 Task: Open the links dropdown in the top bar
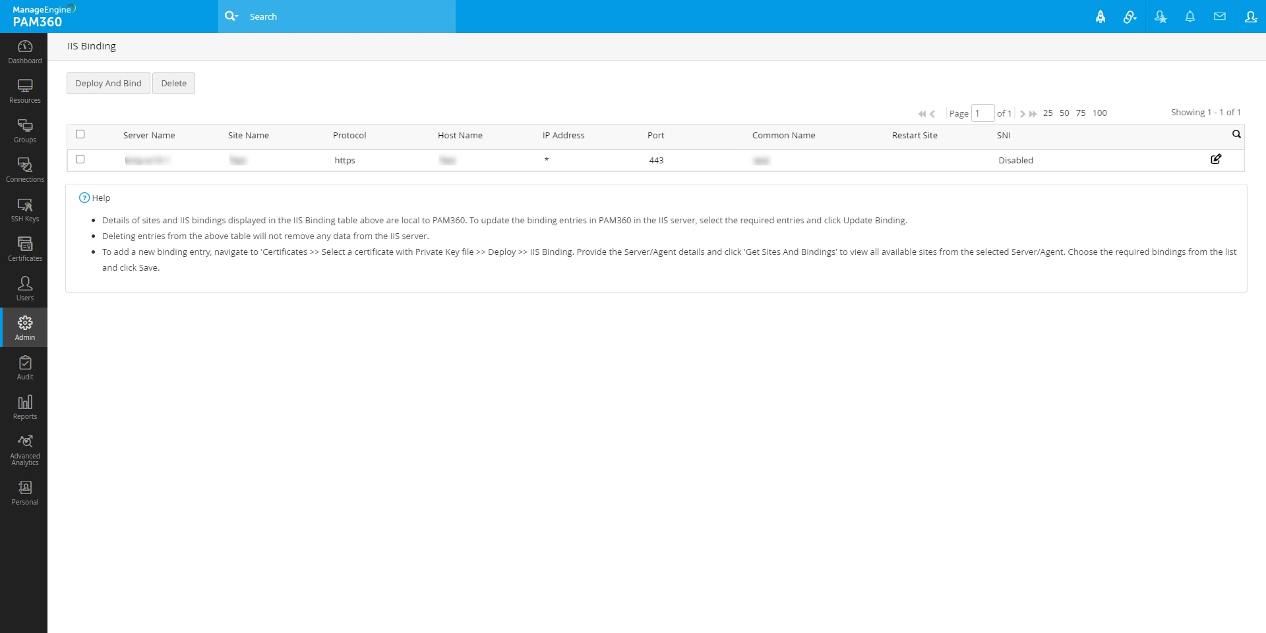pyautogui.click(x=1130, y=16)
